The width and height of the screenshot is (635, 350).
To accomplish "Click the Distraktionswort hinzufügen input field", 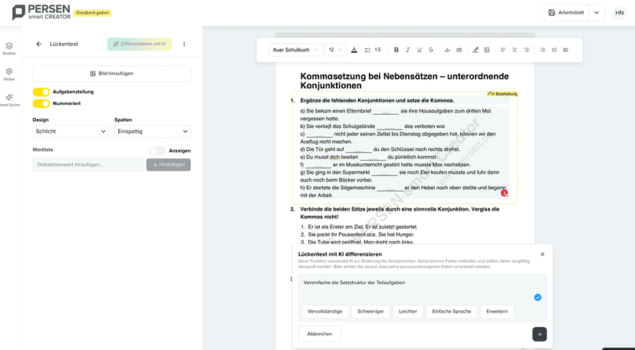I will [x=88, y=165].
